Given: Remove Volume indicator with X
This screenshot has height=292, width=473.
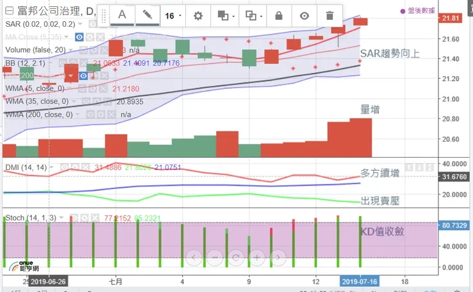Looking at the screenshot, I should pos(104,50).
